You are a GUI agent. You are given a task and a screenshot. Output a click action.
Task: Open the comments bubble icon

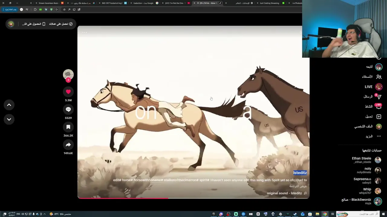[x=68, y=109]
